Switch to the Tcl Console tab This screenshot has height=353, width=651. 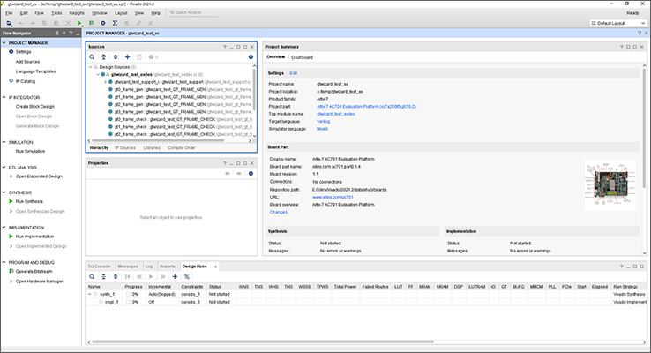(99, 267)
